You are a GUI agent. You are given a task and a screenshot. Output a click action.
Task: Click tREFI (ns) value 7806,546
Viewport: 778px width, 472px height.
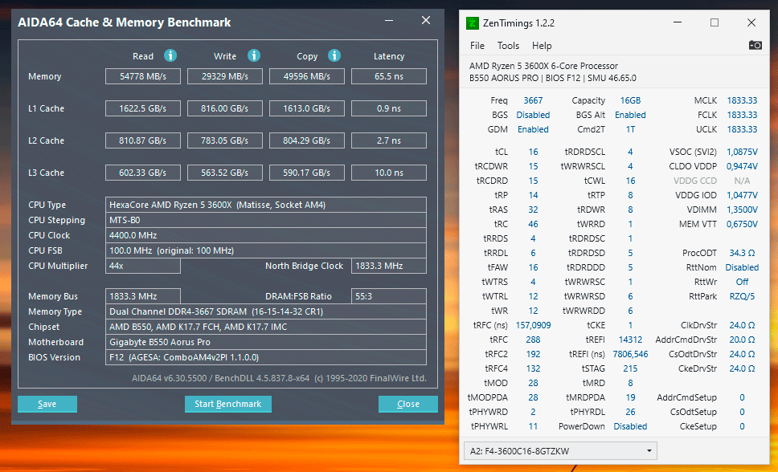pyautogui.click(x=630, y=354)
